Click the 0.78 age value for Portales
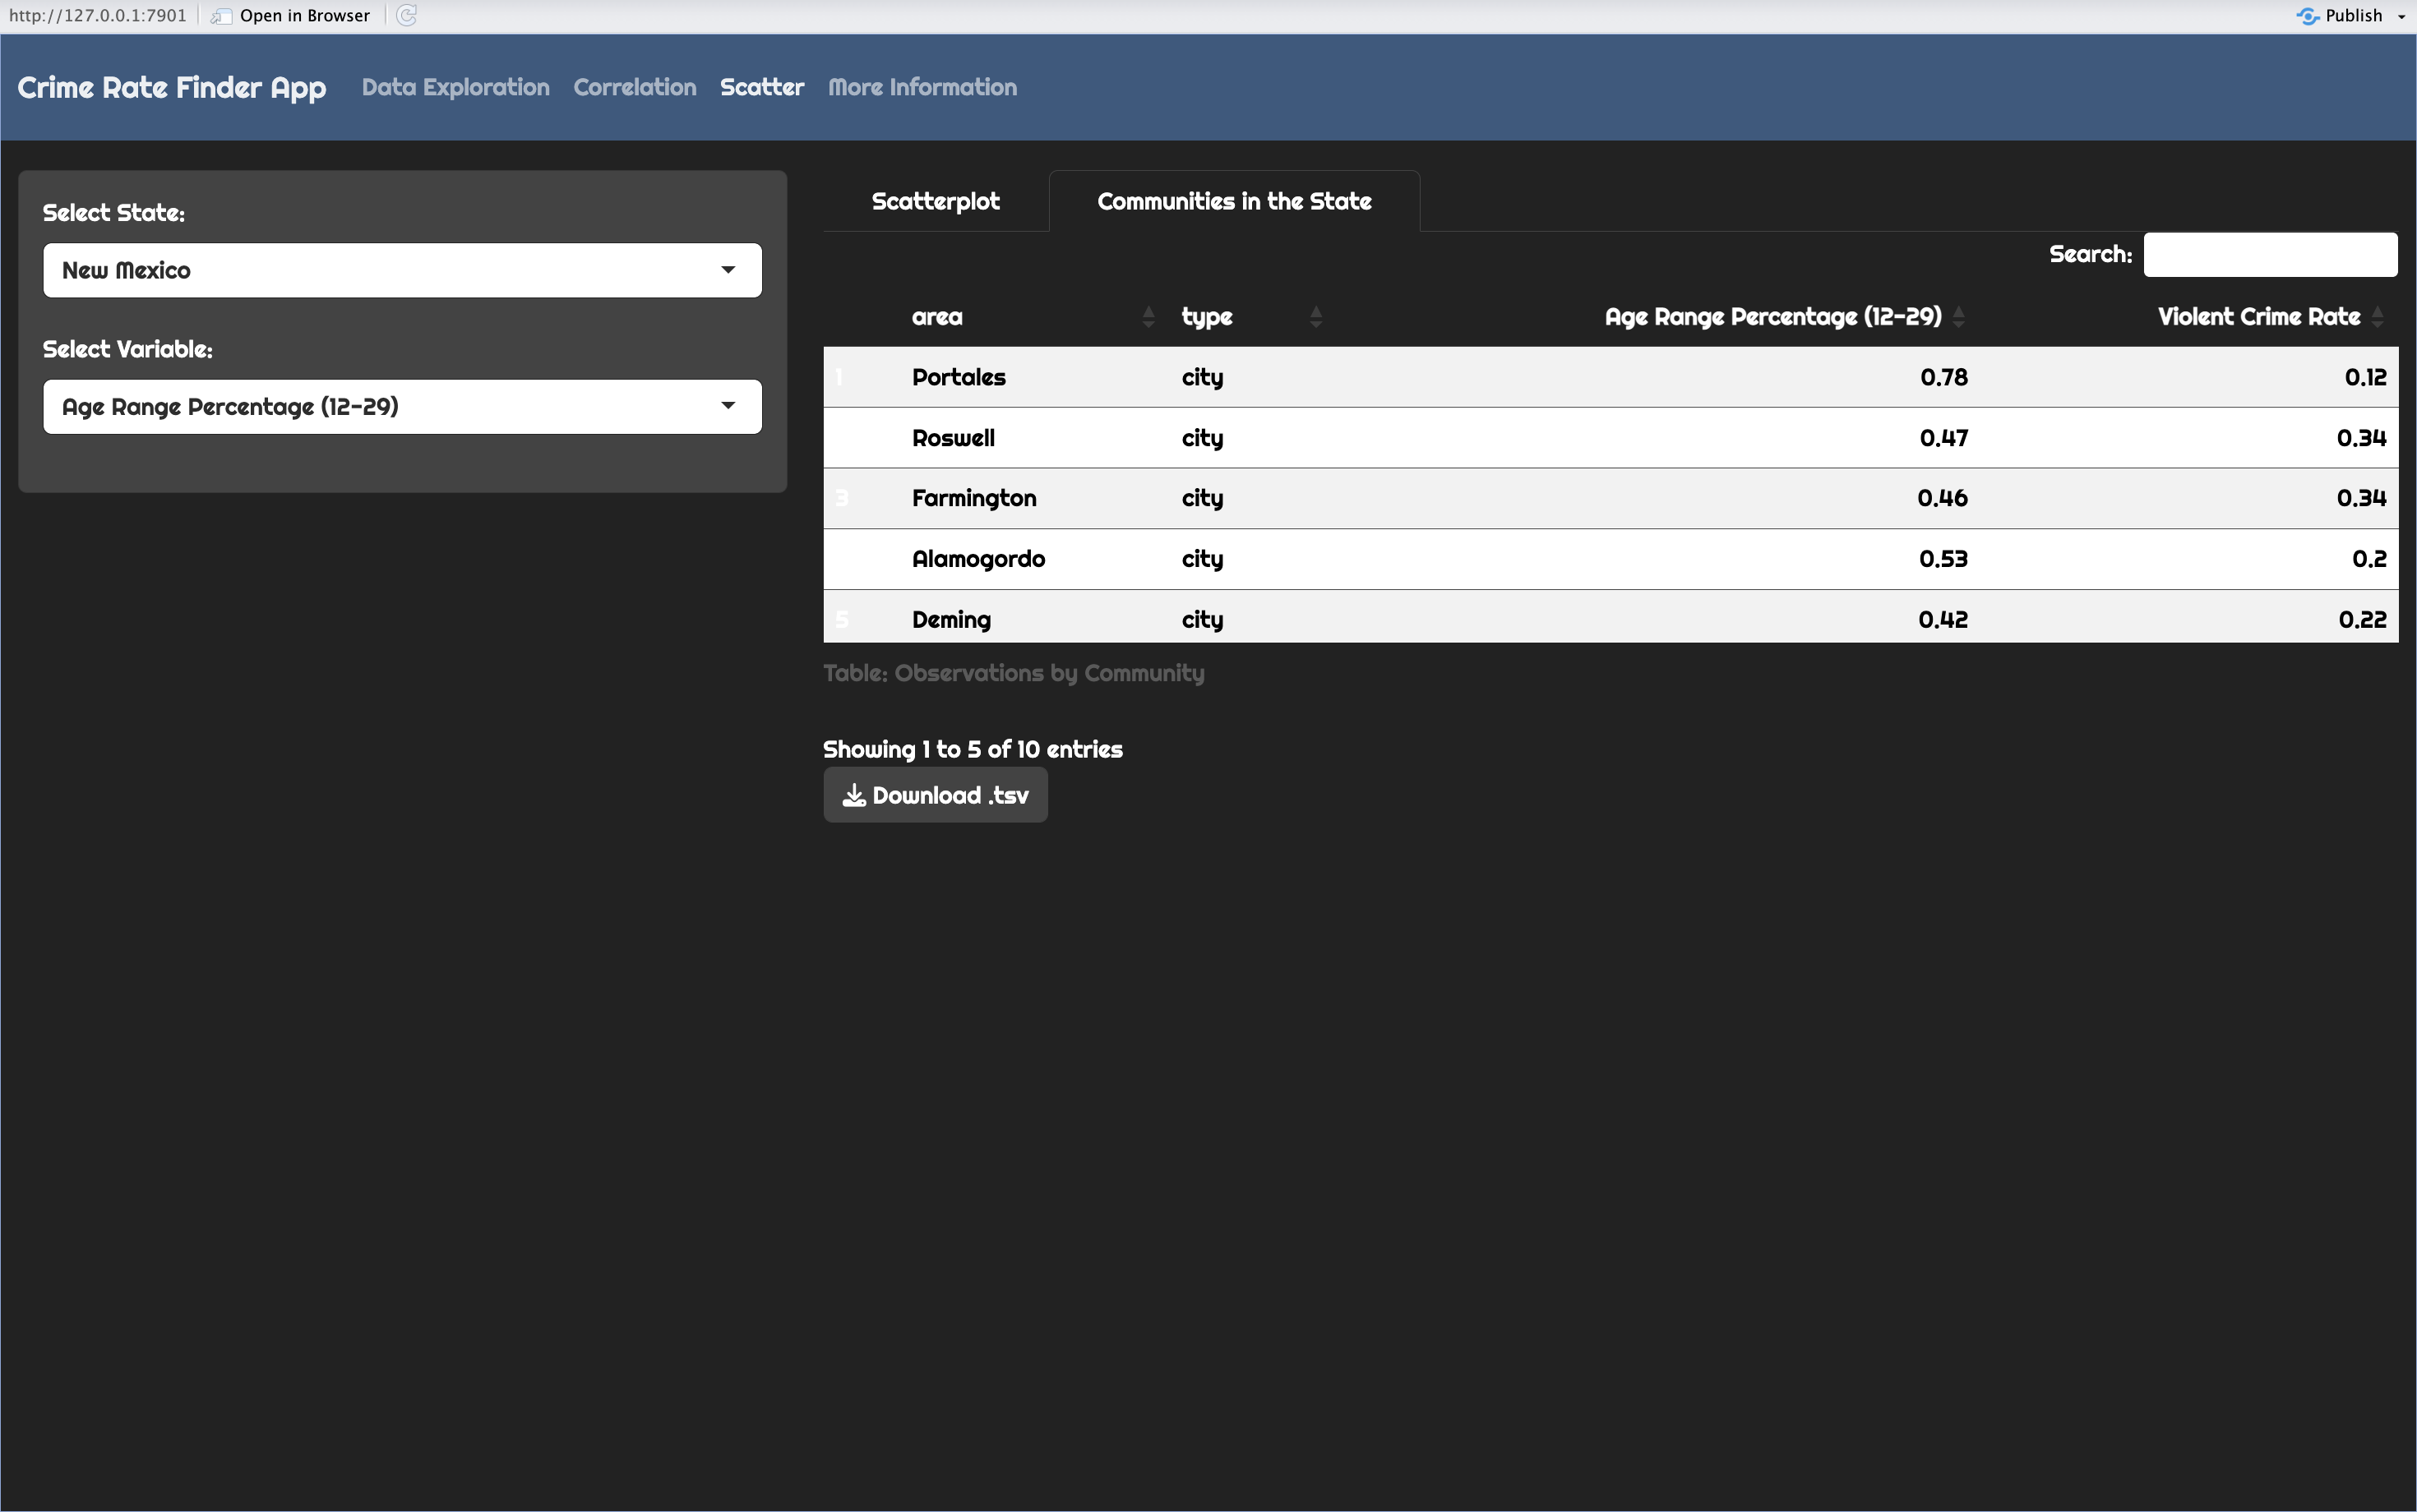 coord(1943,377)
